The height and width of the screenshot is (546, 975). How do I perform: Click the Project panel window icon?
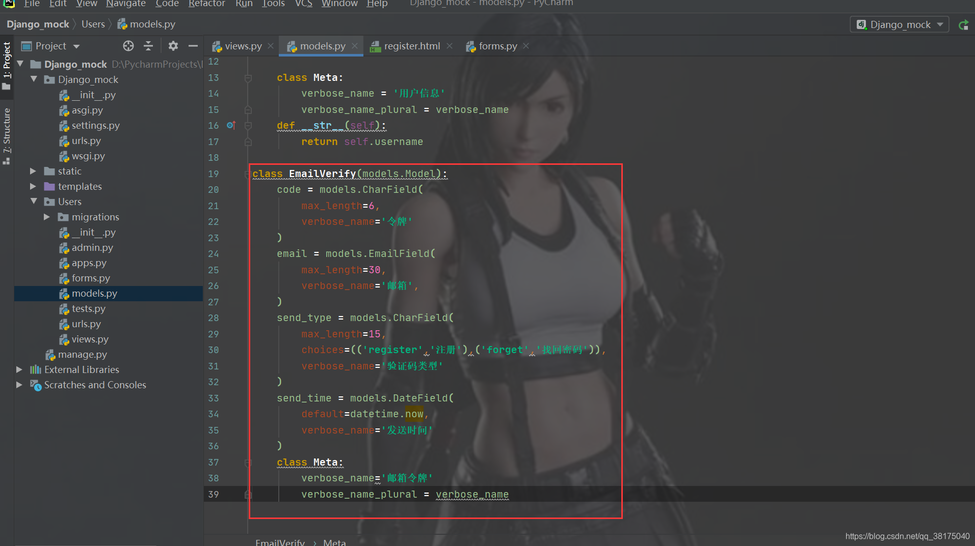point(27,46)
